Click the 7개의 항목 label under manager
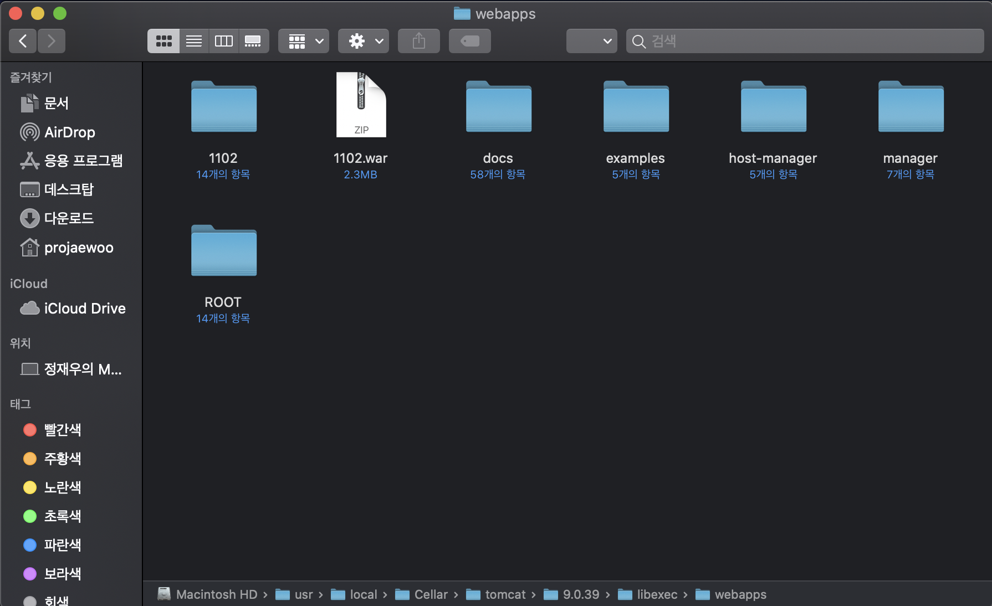This screenshot has width=992, height=606. tap(911, 174)
